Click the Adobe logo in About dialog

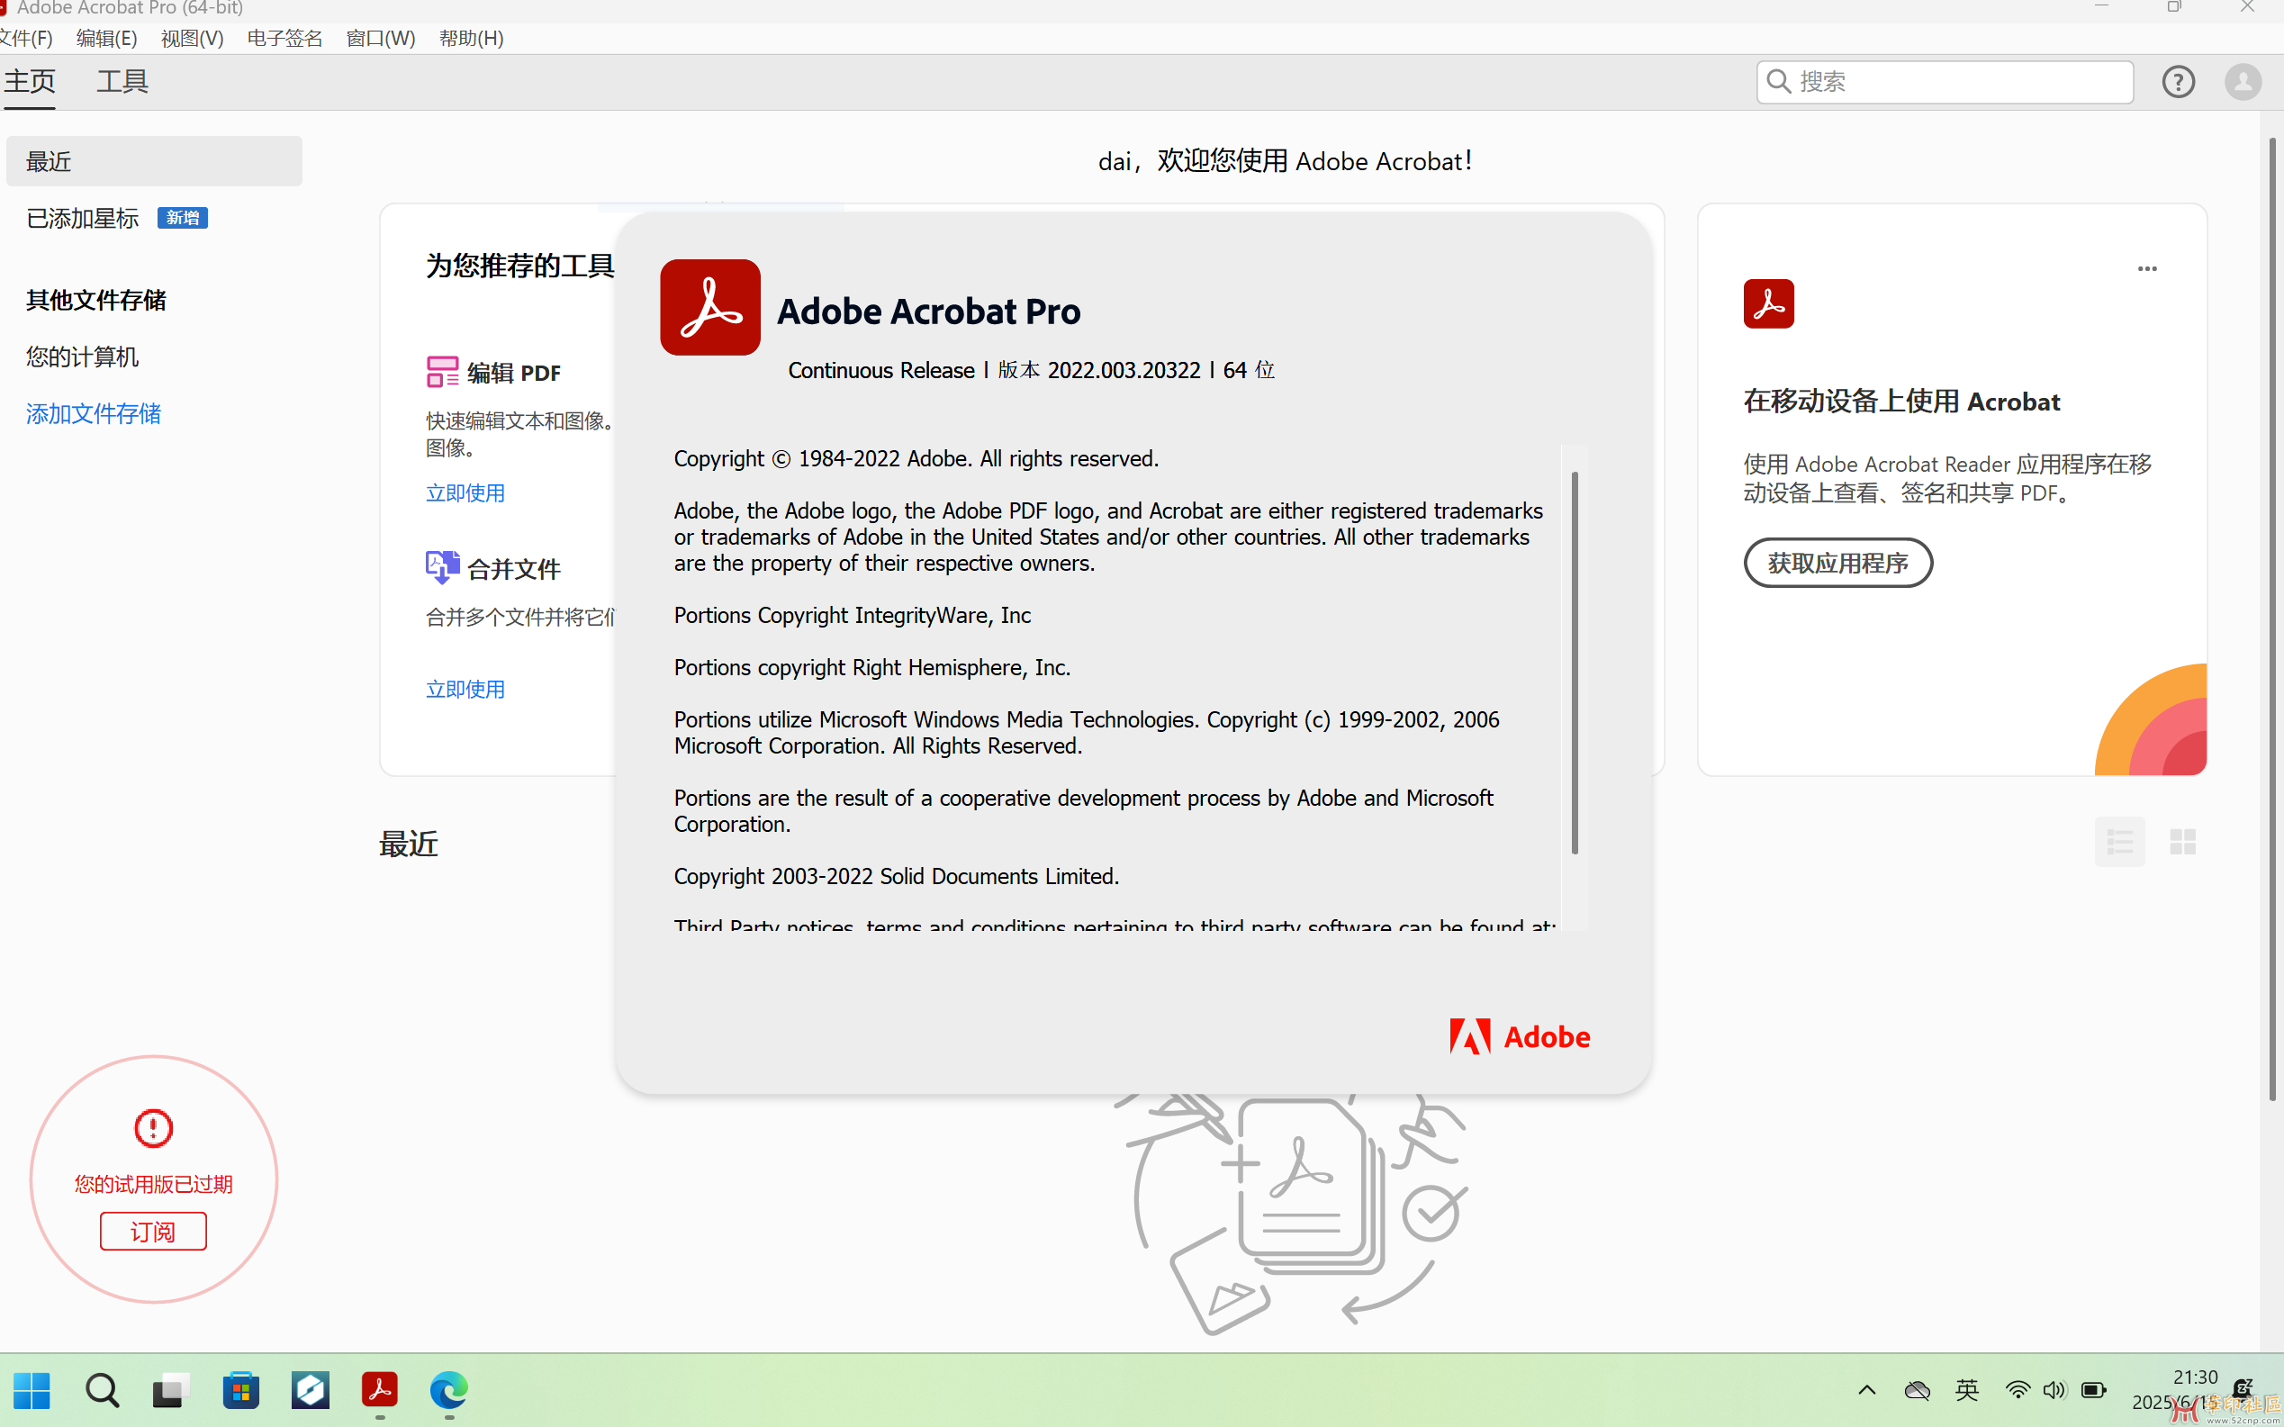[1520, 1036]
